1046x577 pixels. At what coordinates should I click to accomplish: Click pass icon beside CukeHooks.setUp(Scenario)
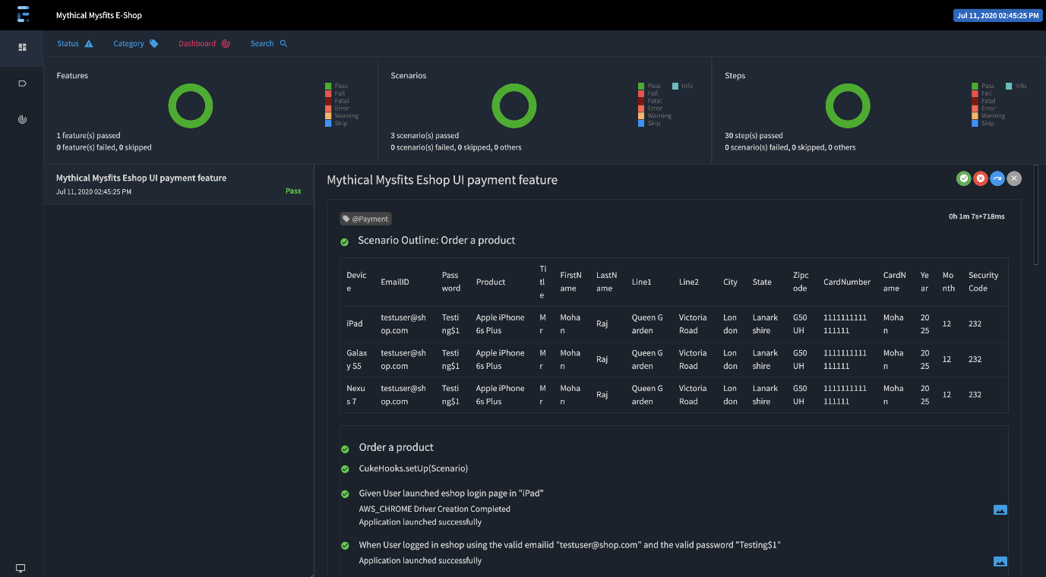pos(345,469)
